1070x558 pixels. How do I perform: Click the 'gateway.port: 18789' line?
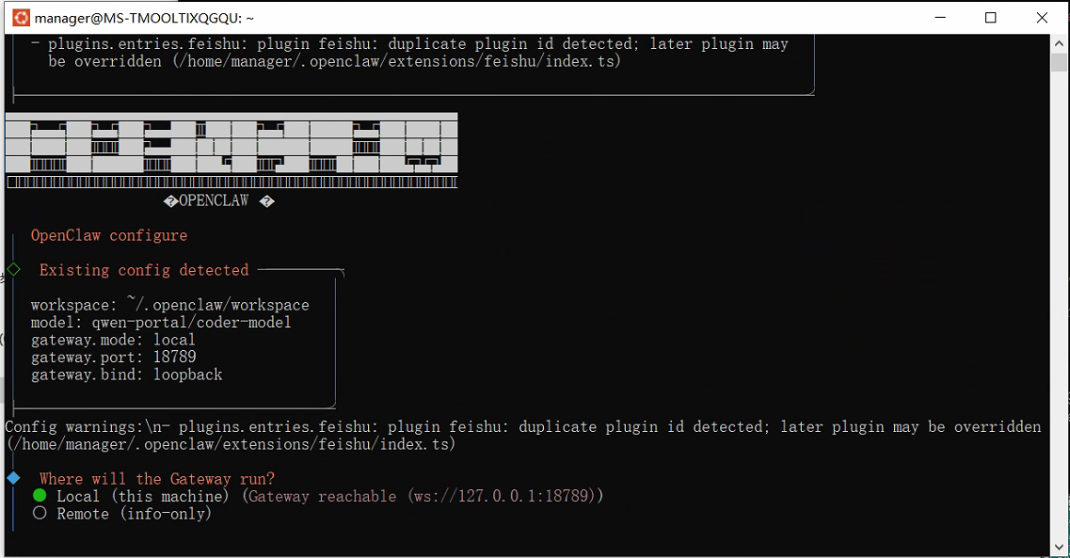[113, 357]
